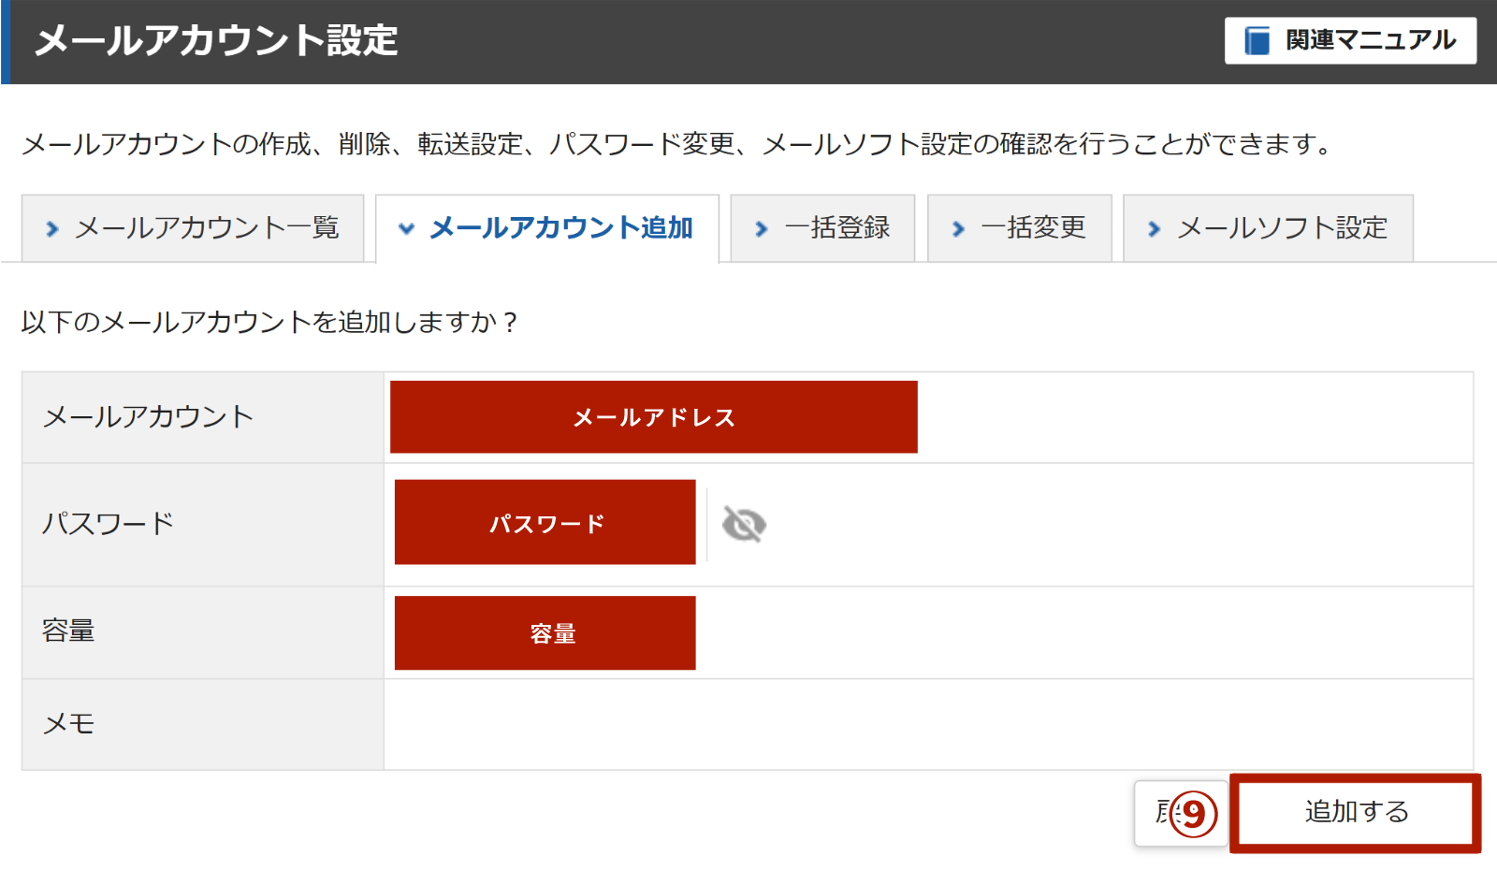Open the 一括登録 tab
This screenshot has width=1497, height=870.
pos(836,228)
